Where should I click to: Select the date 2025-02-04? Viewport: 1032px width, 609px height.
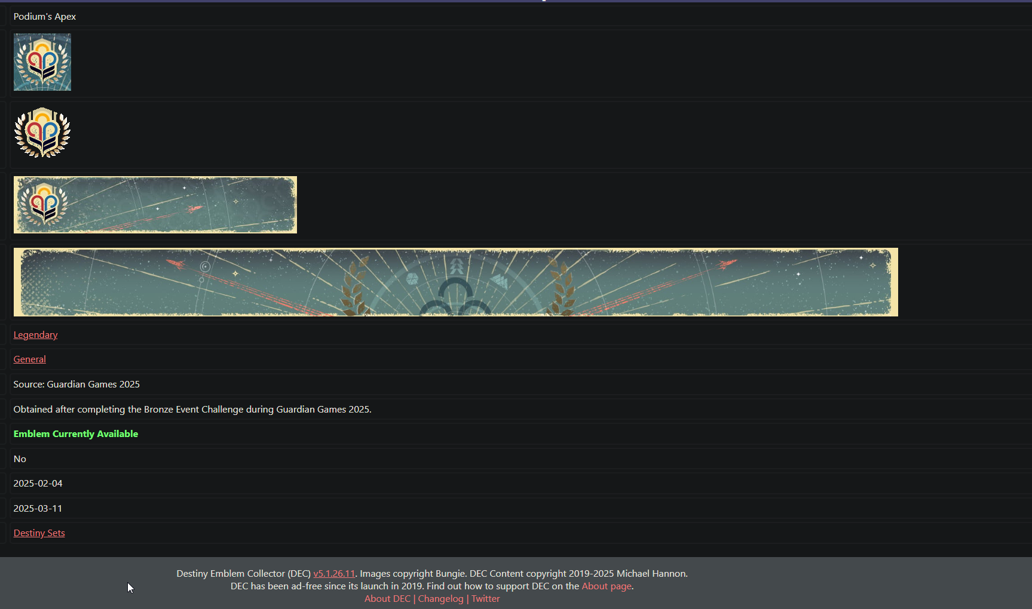click(38, 484)
